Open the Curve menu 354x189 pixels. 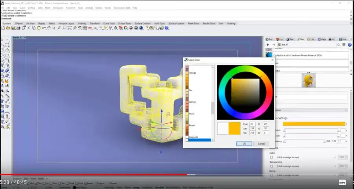22,8
